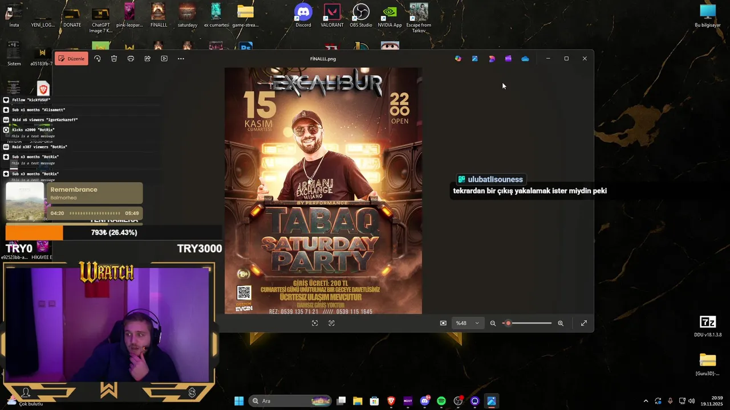Open Bu bilgisayar desktop icon
Screen dimensions: 730x410
click(708, 15)
